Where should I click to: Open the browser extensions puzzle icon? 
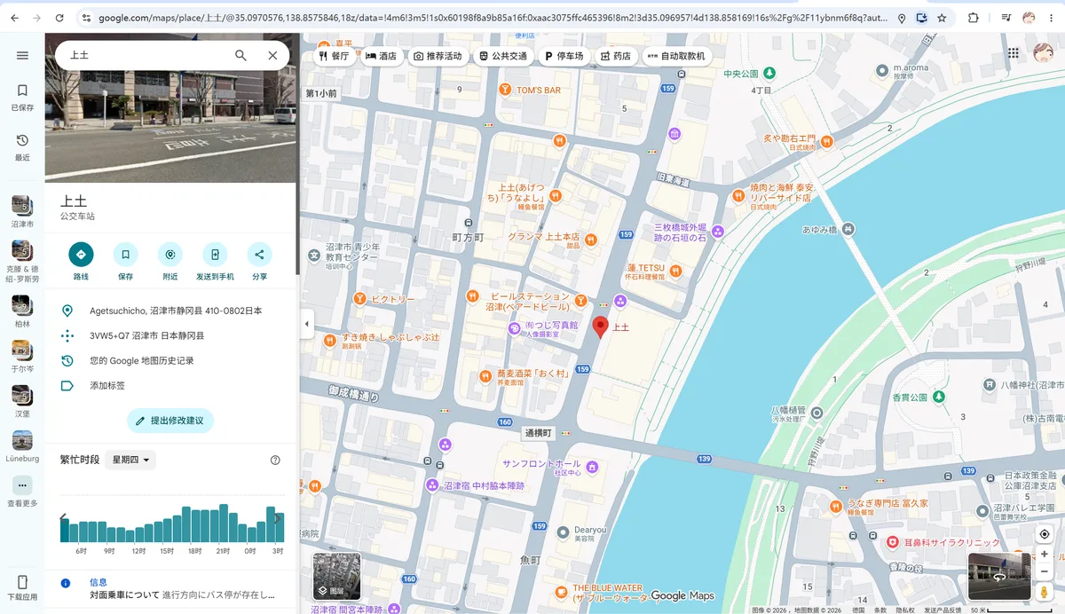tap(974, 18)
